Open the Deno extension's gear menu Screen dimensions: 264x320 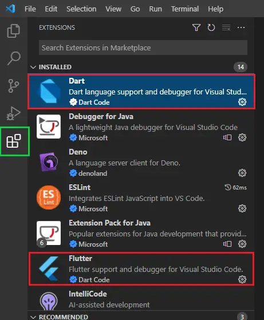click(x=242, y=173)
